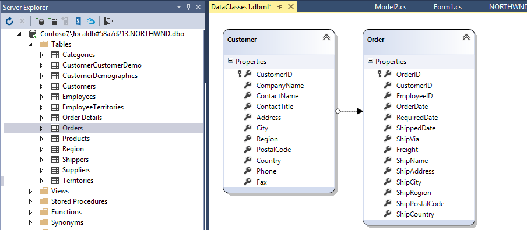The width and height of the screenshot is (527, 230).
Task: Click the Azure cloud connection icon
Action: click(x=91, y=22)
